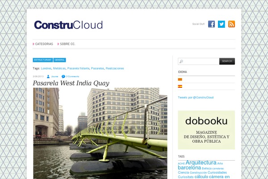The image size is (268, 179).
Task: Click the ESTRUCTURANT category badge
Action: (x=43, y=60)
